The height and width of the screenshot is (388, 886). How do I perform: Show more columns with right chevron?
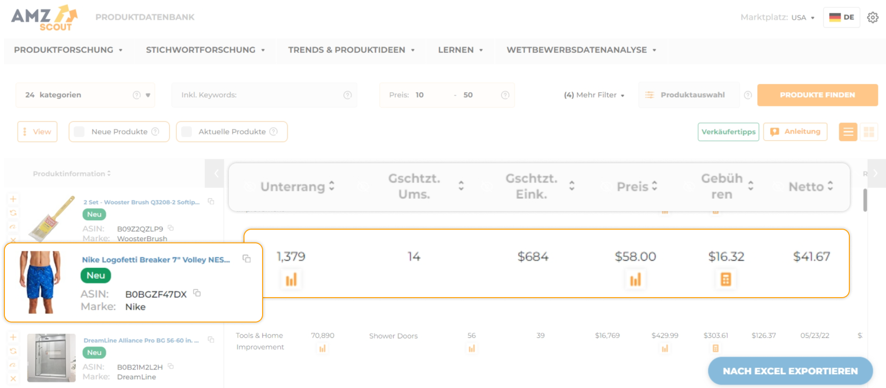[876, 173]
